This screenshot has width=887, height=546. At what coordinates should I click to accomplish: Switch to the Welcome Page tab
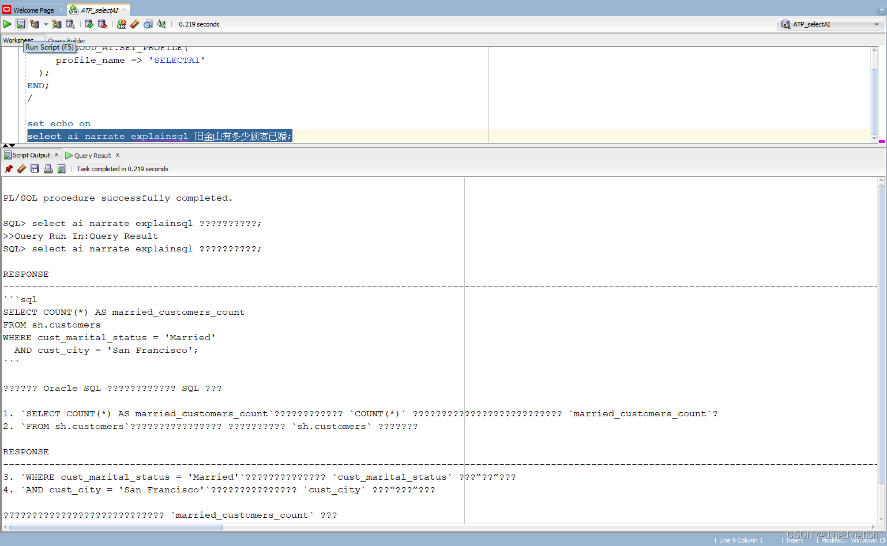point(32,10)
